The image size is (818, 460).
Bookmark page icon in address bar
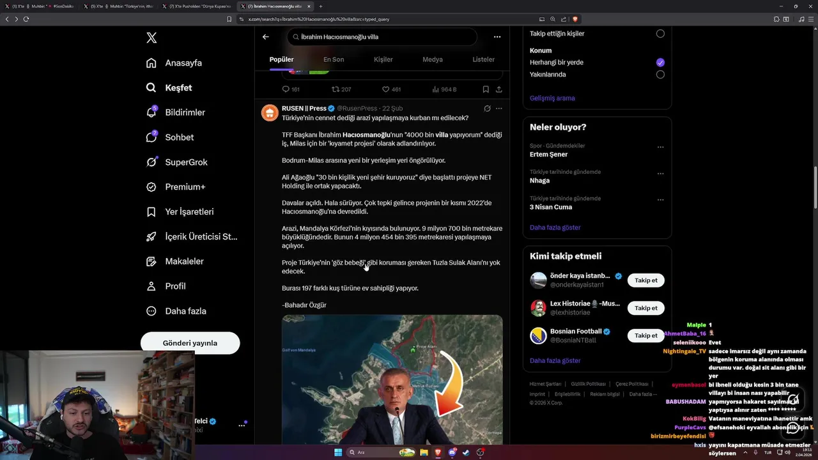[x=229, y=19]
